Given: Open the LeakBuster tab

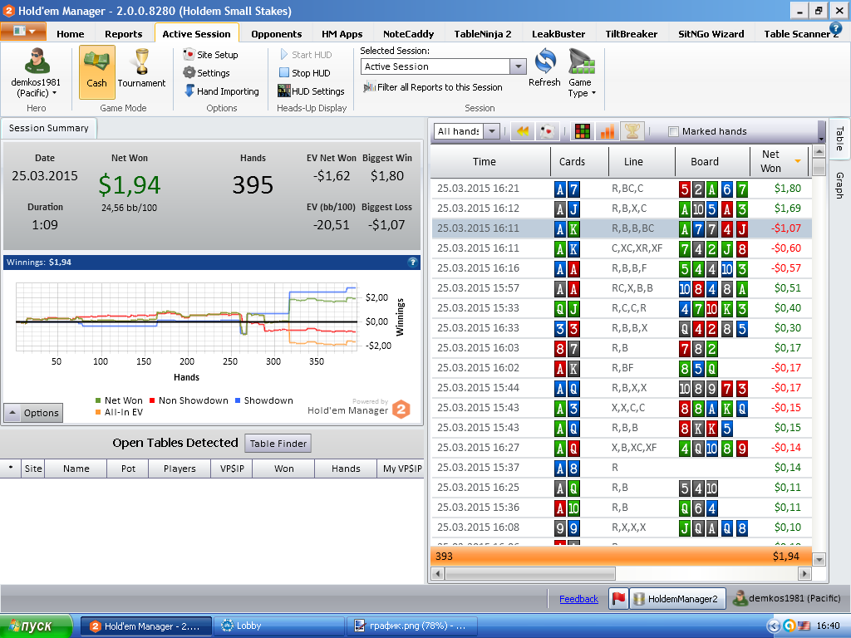Looking at the screenshot, I should [558, 33].
